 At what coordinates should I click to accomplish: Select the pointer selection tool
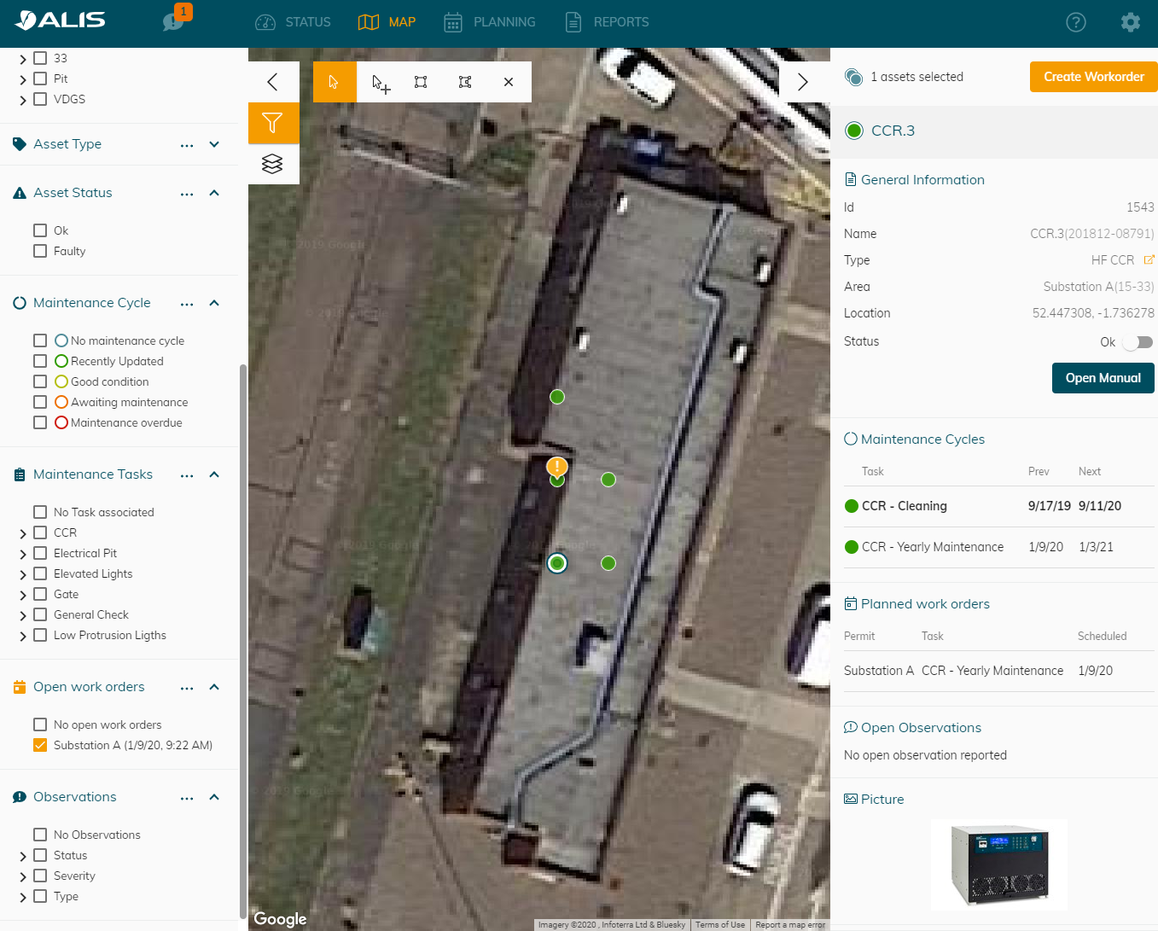[x=334, y=82]
